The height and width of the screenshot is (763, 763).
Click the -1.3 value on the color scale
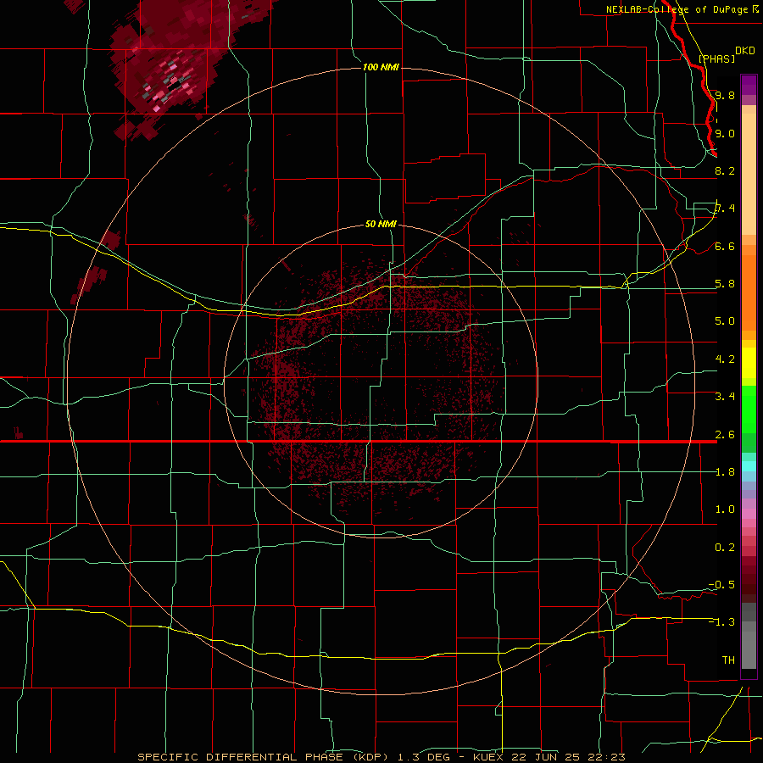click(x=721, y=622)
